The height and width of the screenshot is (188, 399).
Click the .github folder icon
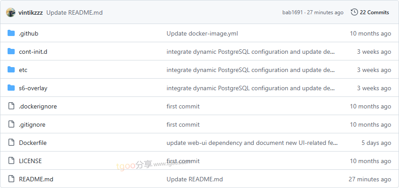click(x=11, y=33)
